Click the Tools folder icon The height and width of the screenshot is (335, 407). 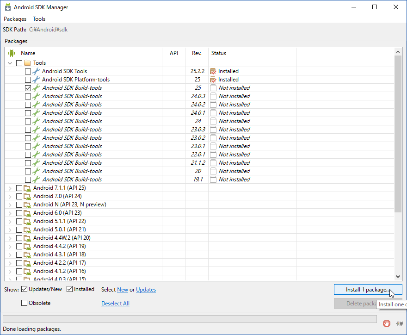(x=27, y=63)
